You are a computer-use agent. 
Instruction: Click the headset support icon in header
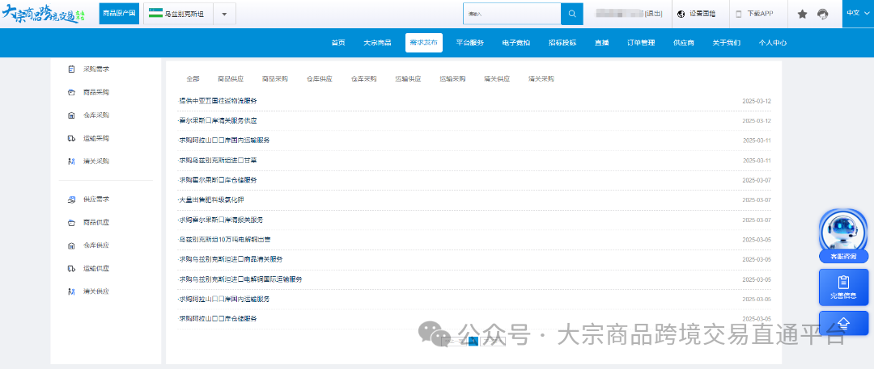(823, 14)
